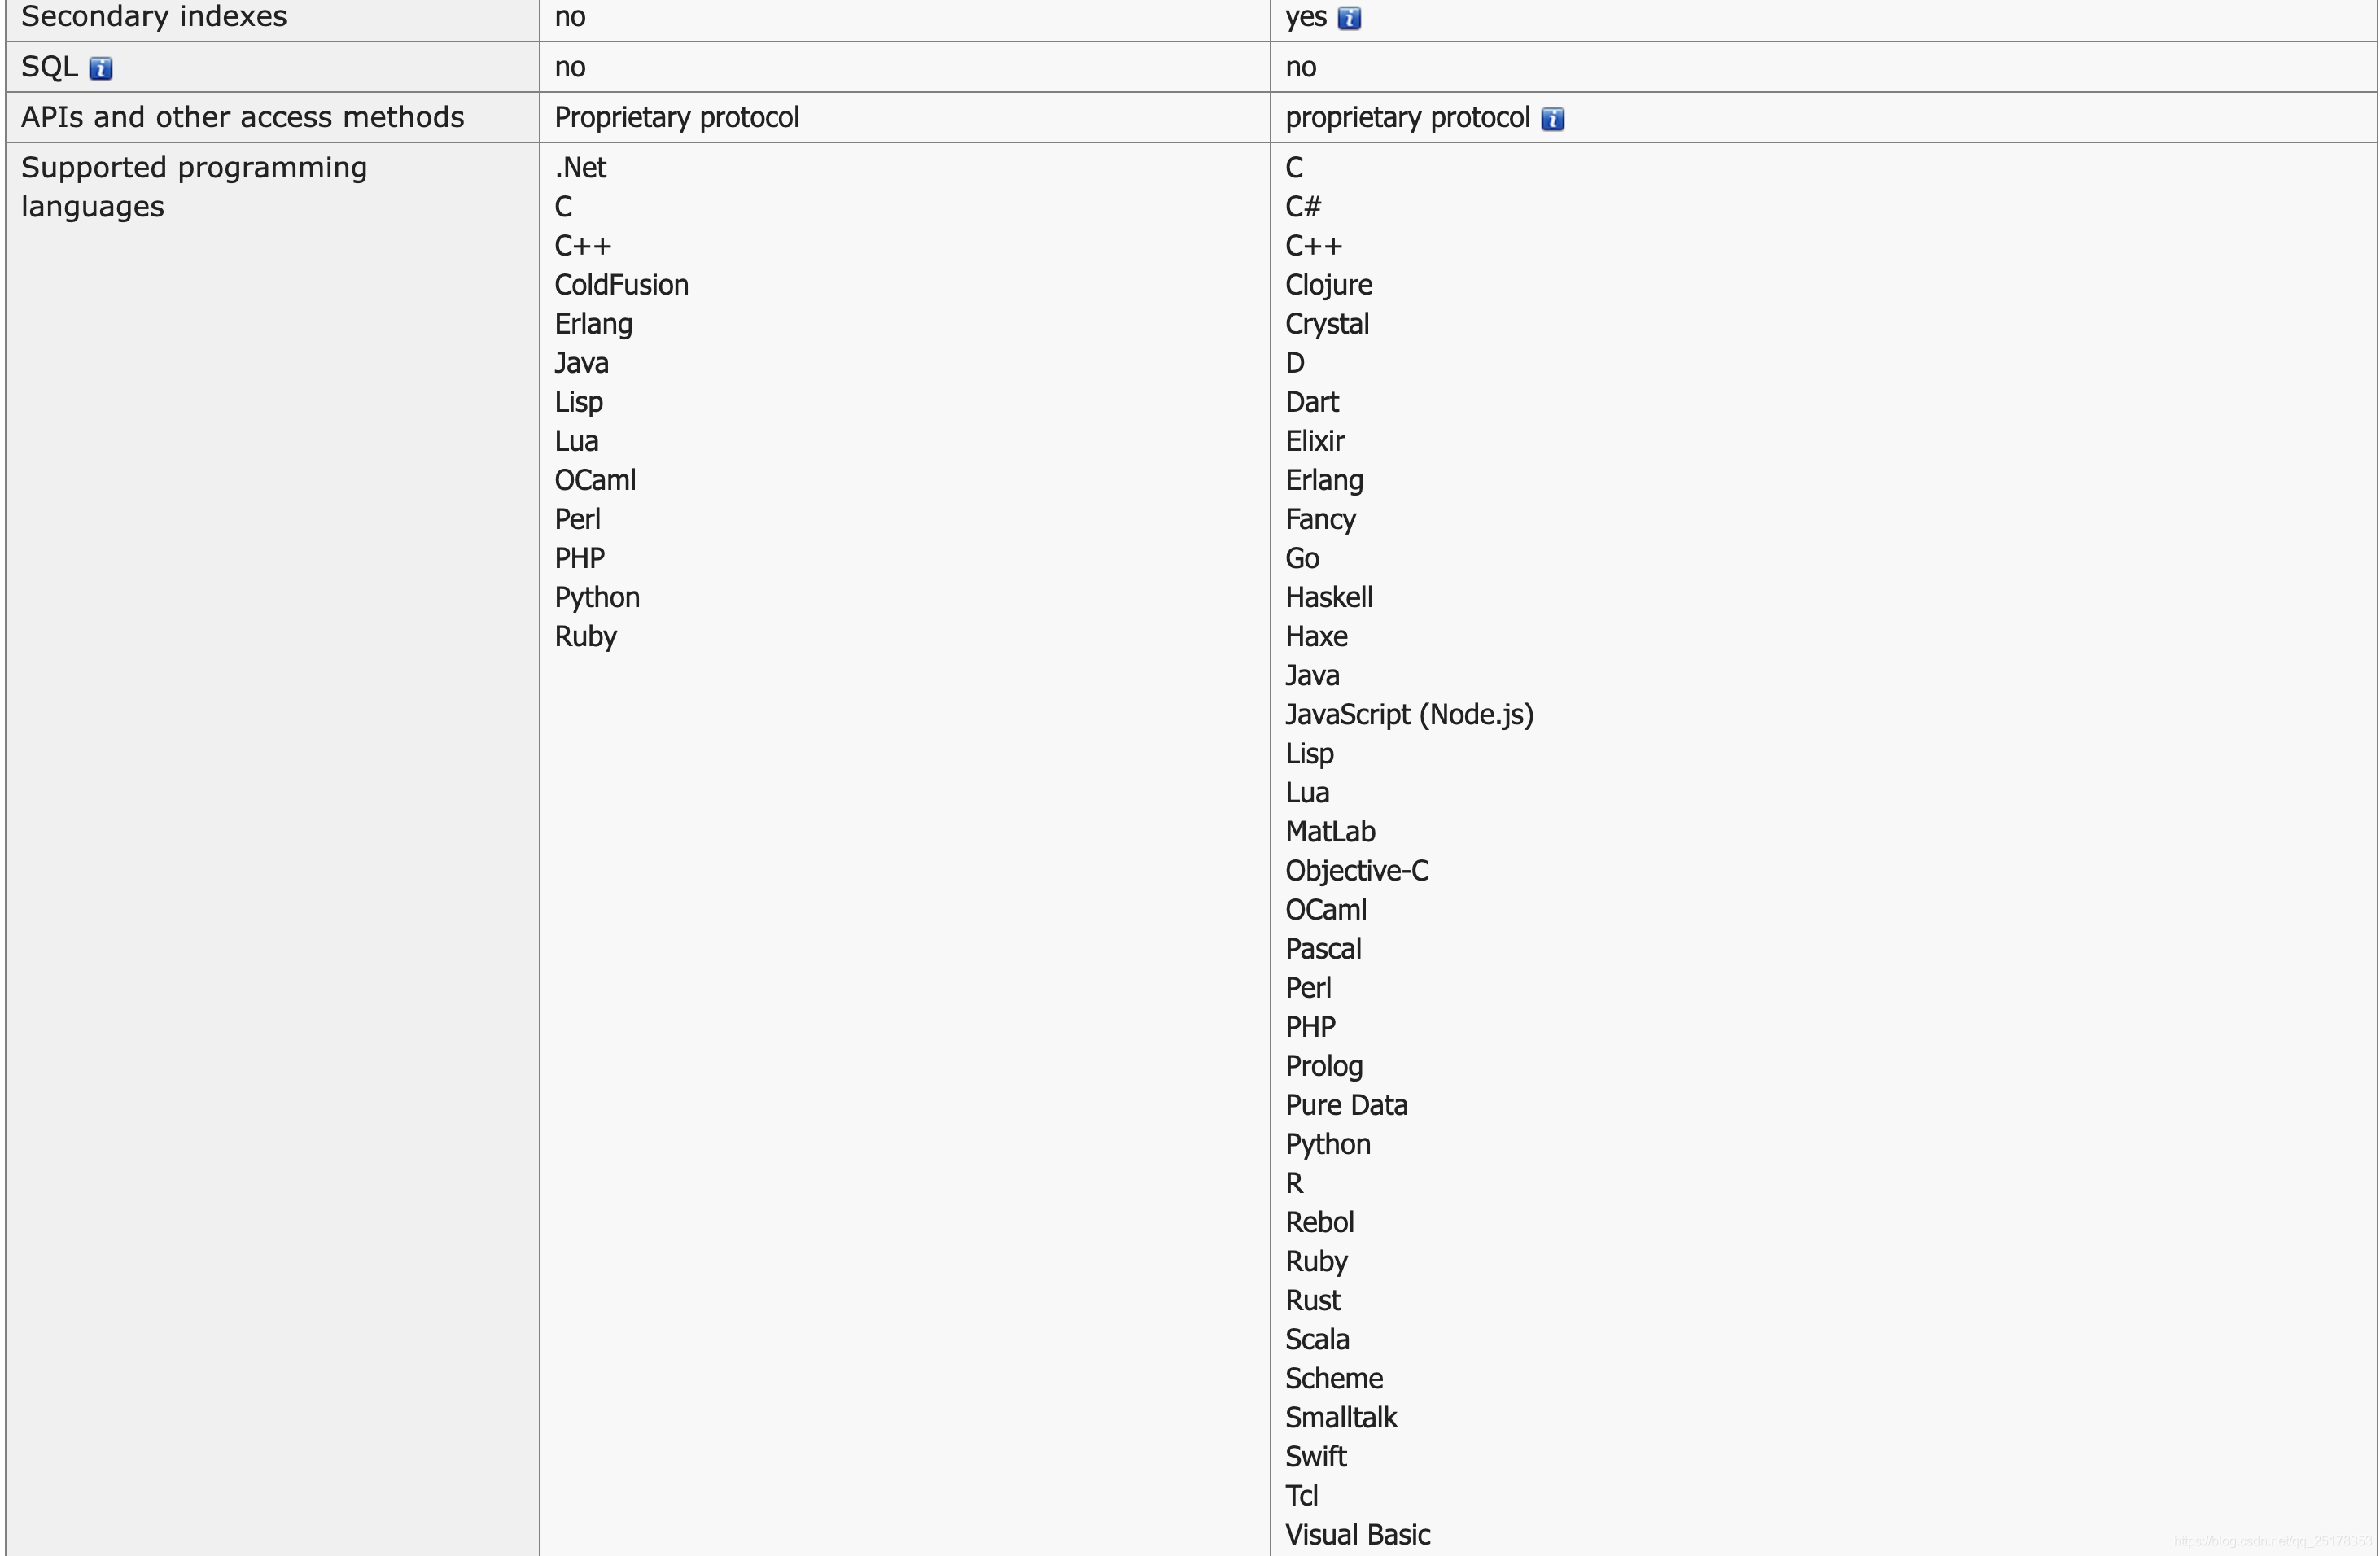The width and height of the screenshot is (2380, 1556).
Task: Click '.Net' in the middle column
Action: click(x=581, y=167)
